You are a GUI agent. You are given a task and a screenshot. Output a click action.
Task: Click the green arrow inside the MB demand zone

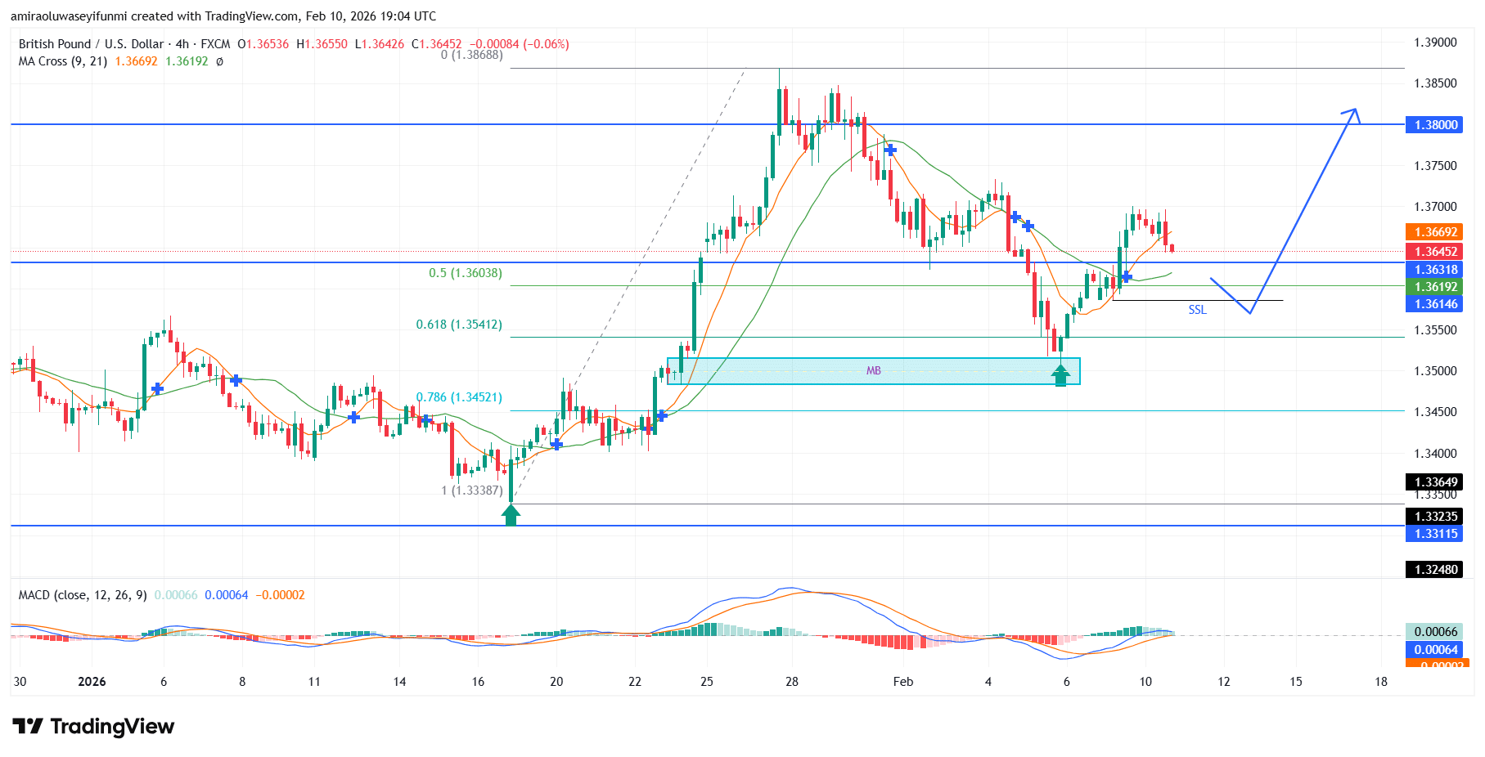click(x=1061, y=377)
